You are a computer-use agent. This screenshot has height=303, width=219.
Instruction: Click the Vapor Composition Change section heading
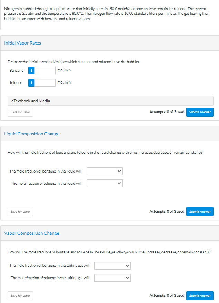(32, 233)
